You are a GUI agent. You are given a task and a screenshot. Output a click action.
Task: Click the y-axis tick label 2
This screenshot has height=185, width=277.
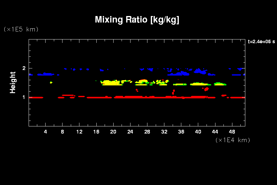tap(23, 68)
